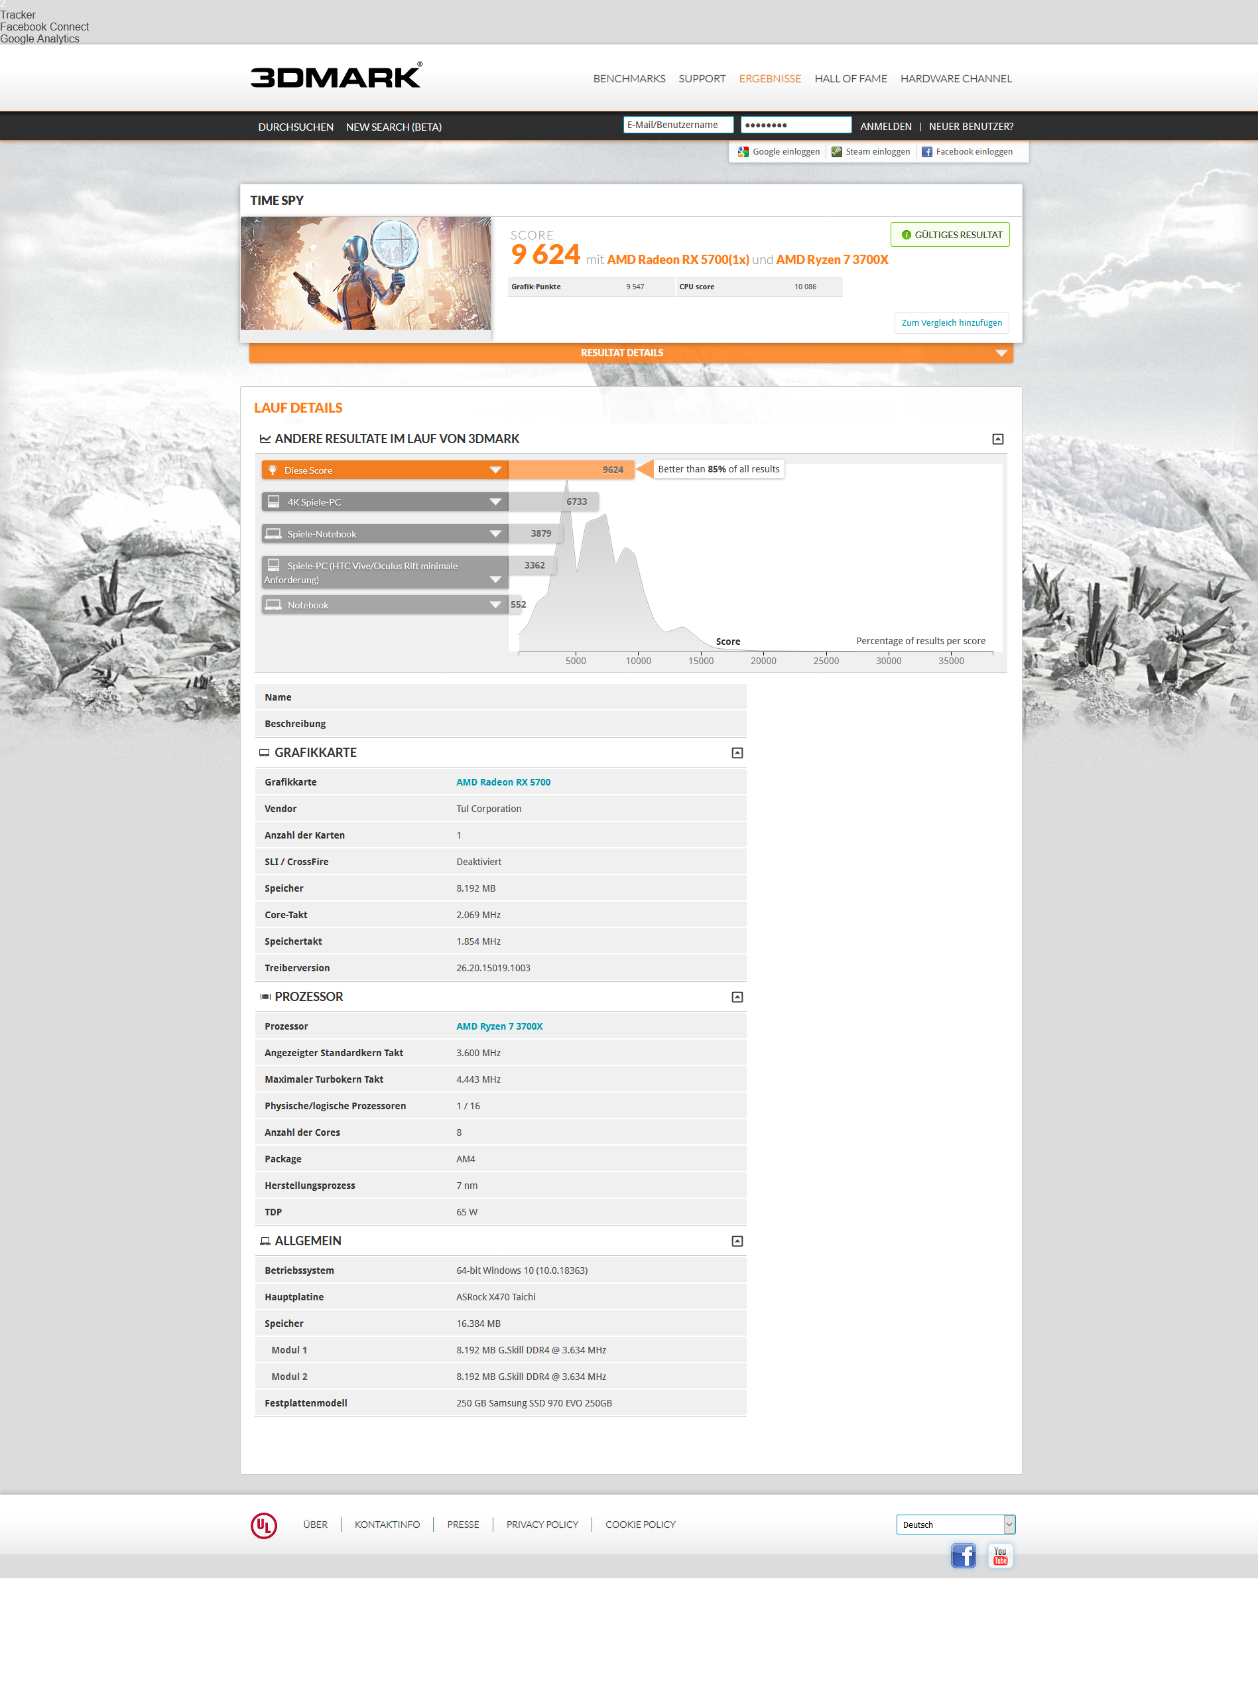1258x1703 pixels.
Task: Click the orange 9624 score bar
Action: pyautogui.click(x=571, y=470)
